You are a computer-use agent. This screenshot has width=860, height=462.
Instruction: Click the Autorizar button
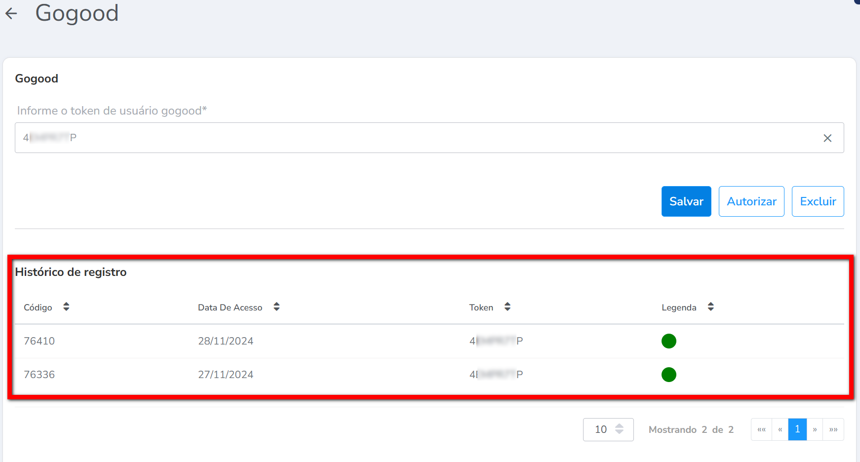click(x=751, y=201)
